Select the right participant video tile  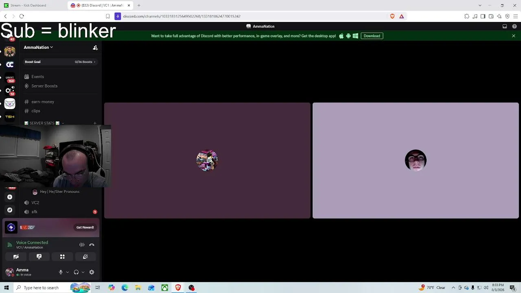coord(416,160)
